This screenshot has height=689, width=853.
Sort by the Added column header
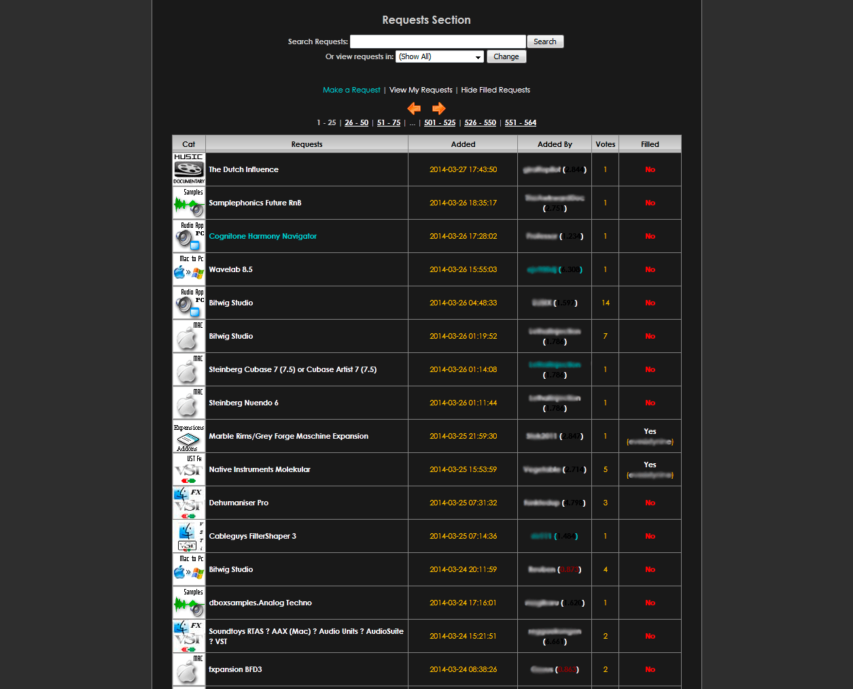pyautogui.click(x=463, y=144)
